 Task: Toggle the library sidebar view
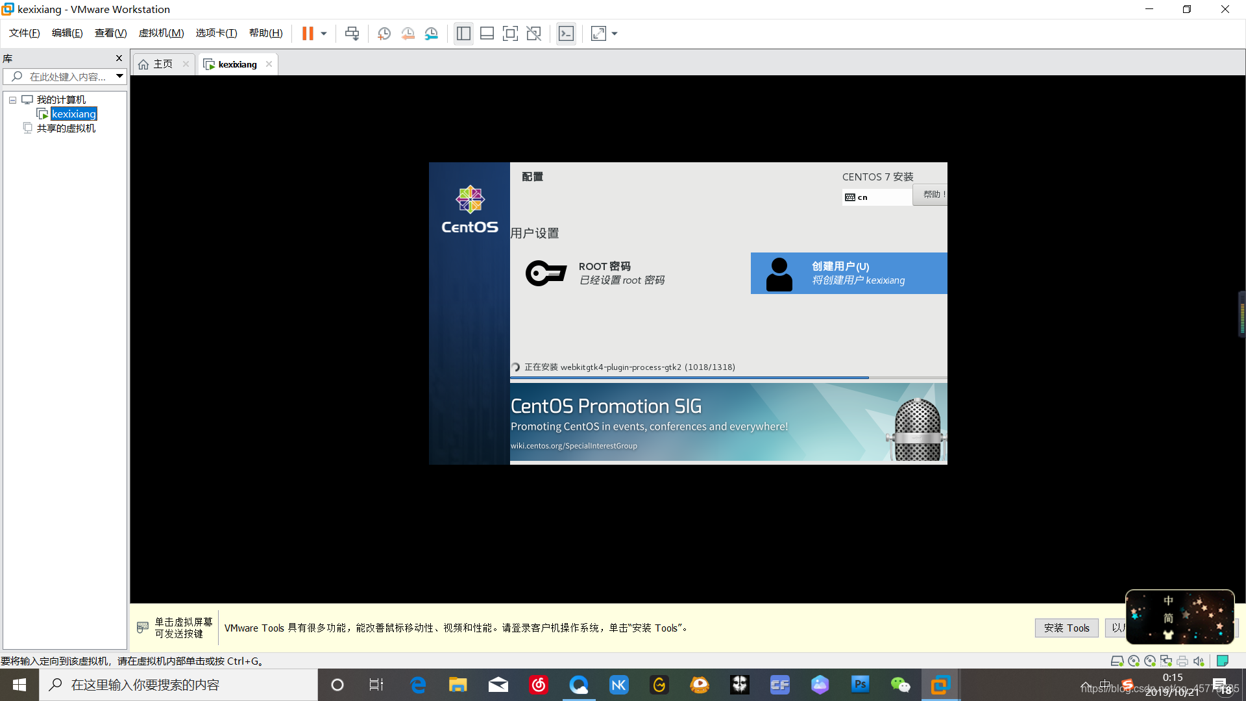coord(463,33)
